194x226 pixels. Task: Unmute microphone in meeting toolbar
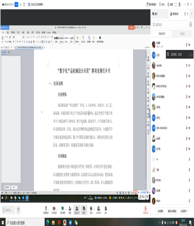click(x=46, y=209)
